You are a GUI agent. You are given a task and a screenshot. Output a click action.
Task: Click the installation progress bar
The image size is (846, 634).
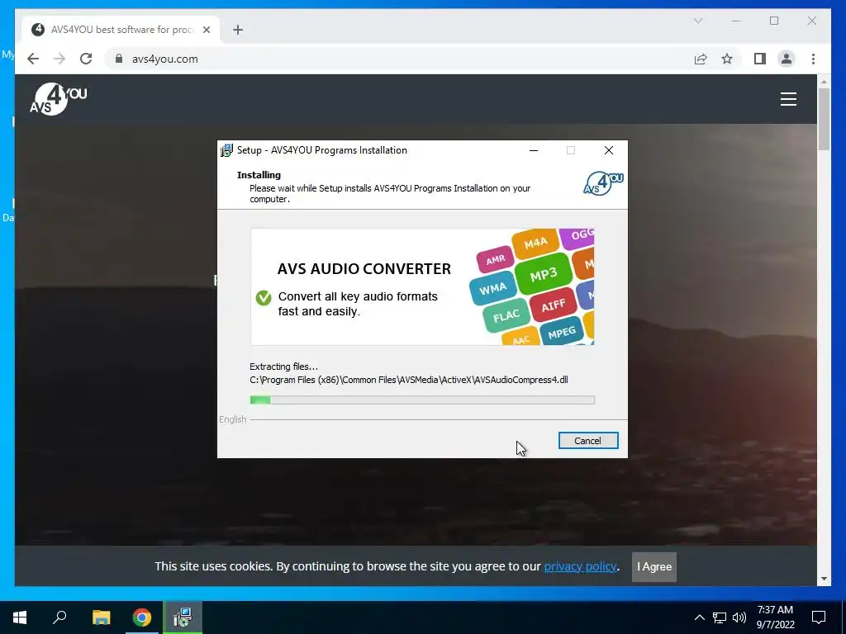[422, 400]
